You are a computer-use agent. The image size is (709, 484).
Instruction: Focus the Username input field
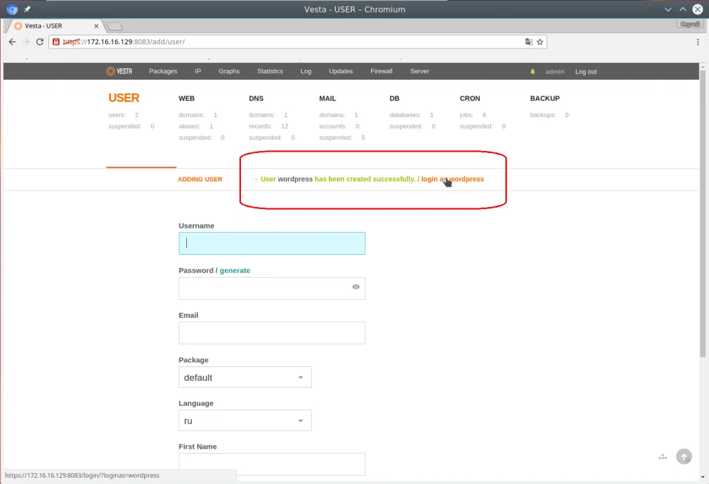pos(271,243)
